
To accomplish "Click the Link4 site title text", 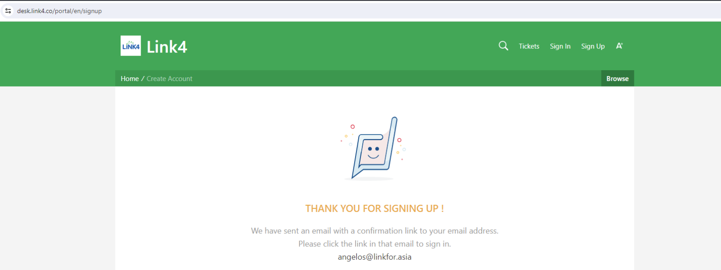I will coord(166,47).
